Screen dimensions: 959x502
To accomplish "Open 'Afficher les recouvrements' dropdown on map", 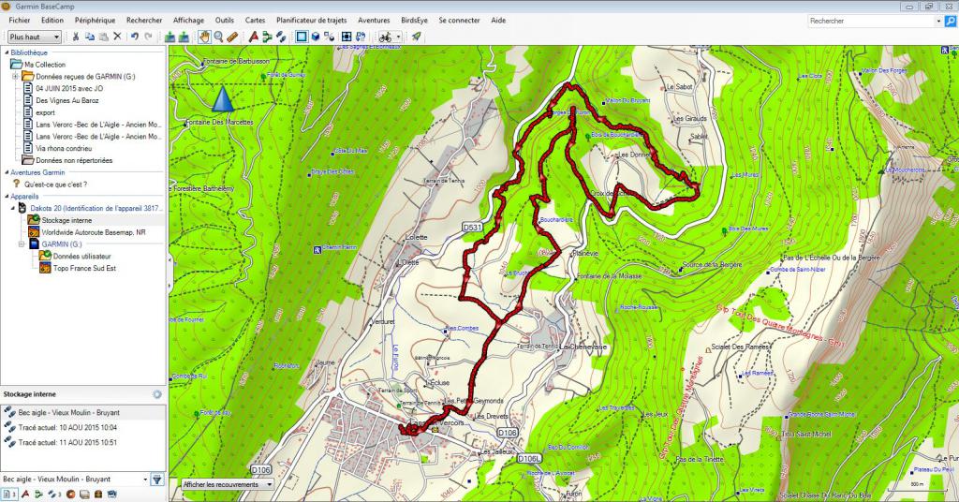I will (228, 484).
